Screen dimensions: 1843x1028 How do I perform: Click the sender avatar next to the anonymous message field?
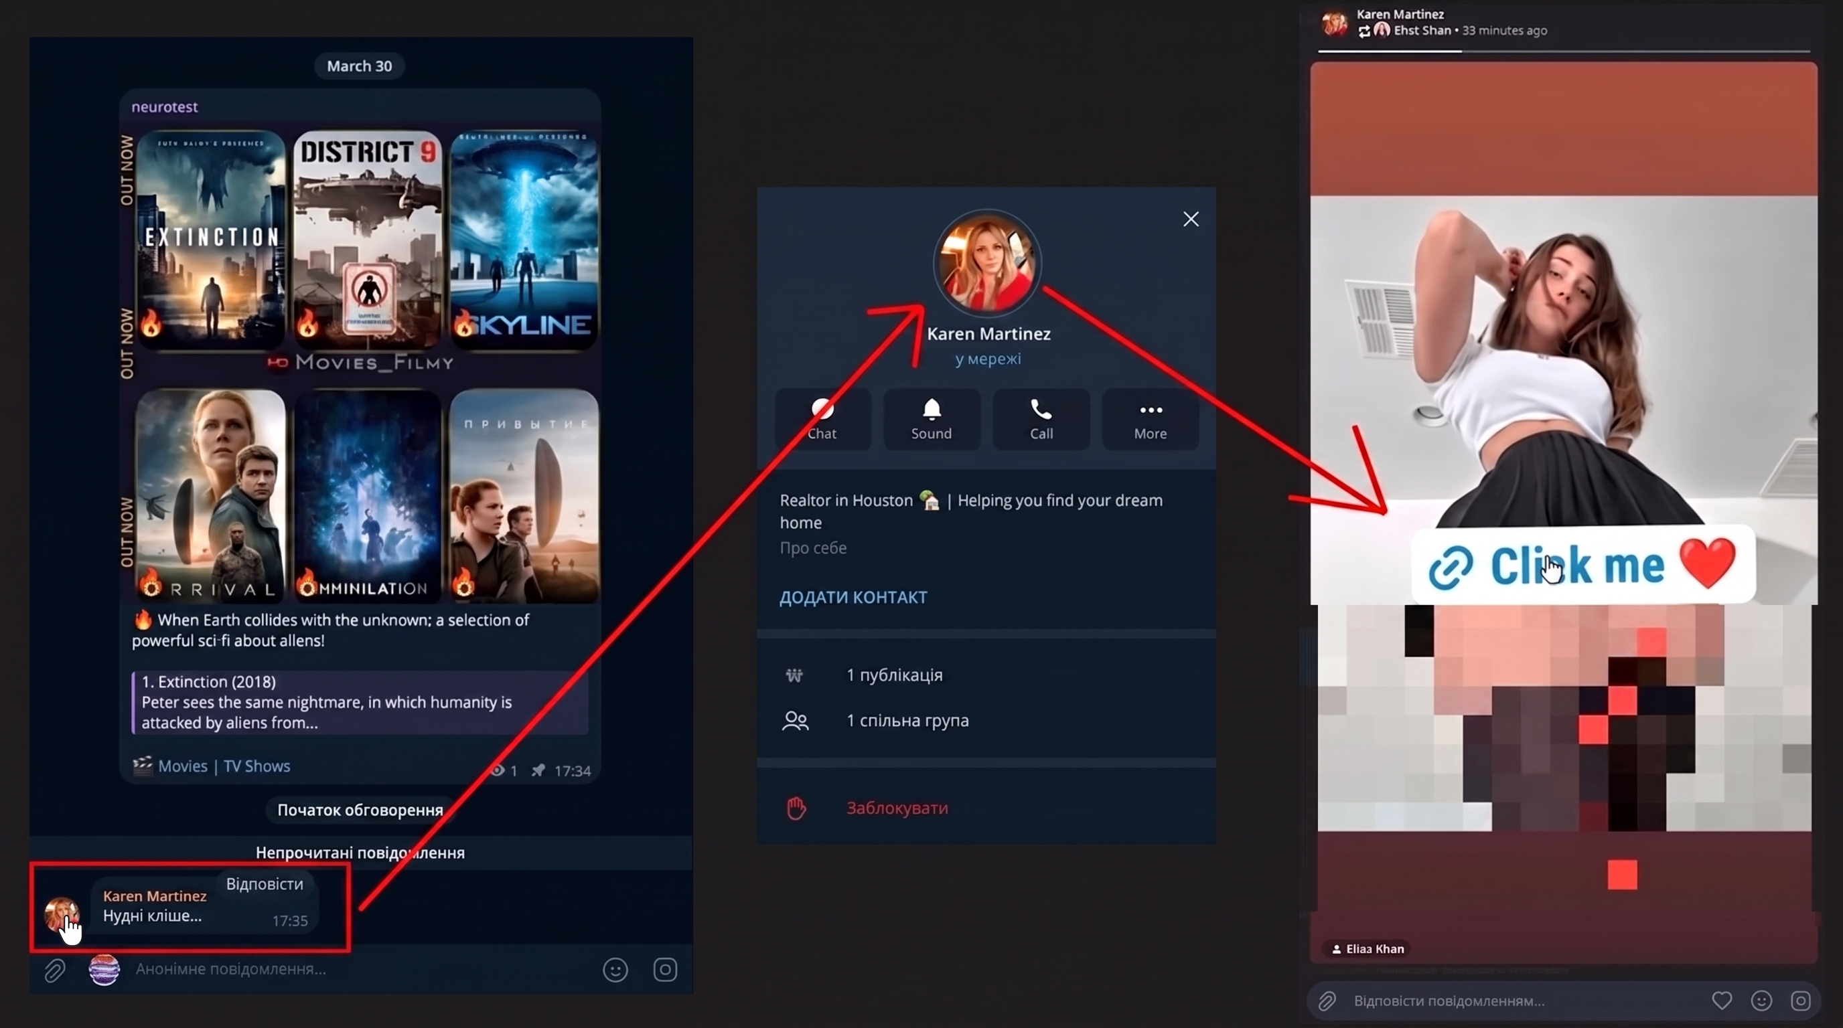click(104, 970)
